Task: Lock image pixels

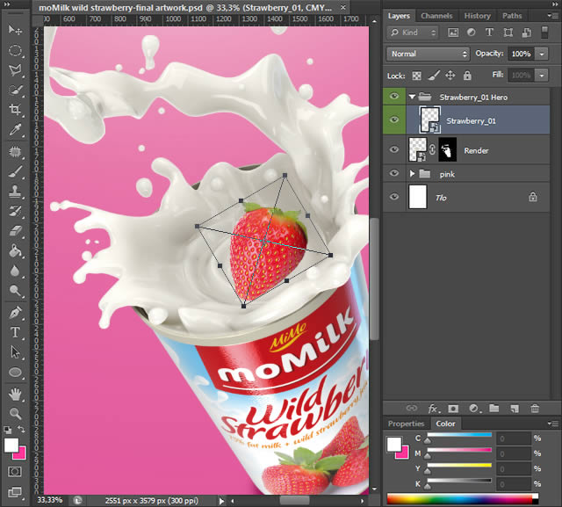Action: click(434, 76)
